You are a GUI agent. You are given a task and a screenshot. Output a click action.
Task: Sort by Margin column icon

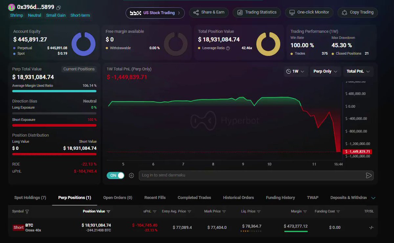point(305,211)
